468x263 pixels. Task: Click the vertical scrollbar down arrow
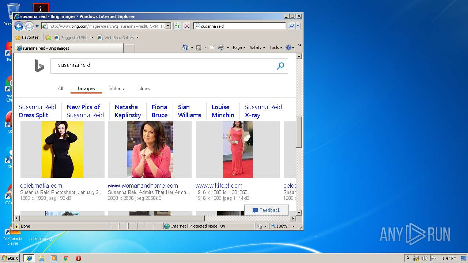(x=299, y=212)
